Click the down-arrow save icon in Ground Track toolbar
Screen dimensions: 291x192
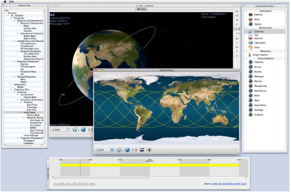[x=149, y=150]
